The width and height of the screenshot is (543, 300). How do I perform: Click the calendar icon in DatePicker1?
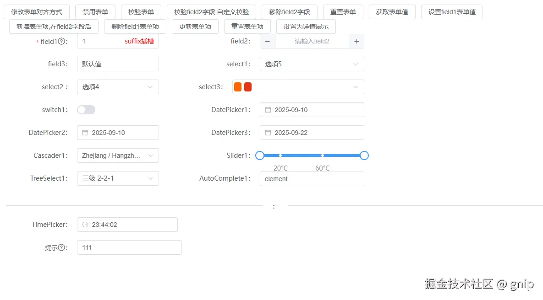pyautogui.click(x=268, y=110)
